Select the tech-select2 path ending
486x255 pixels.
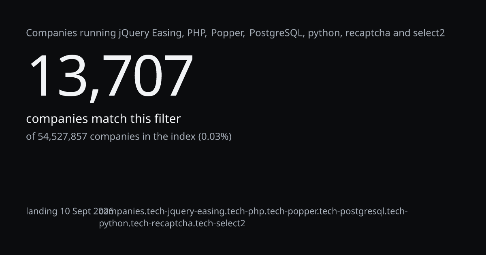point(220,223)
